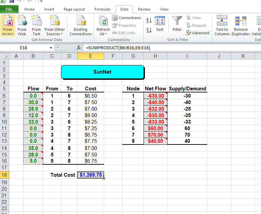Open the Name Box dropdown arrow

pyautogui.click(x=51, y=48)
